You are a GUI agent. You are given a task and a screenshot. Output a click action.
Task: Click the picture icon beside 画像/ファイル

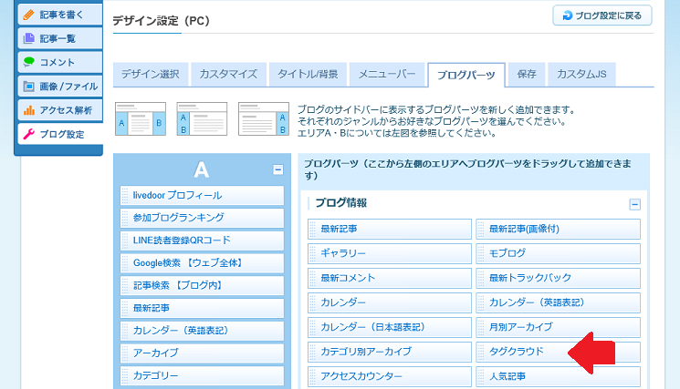pyautogui.click(x=28, y=87)
